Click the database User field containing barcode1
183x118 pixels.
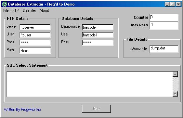[98, 35]
